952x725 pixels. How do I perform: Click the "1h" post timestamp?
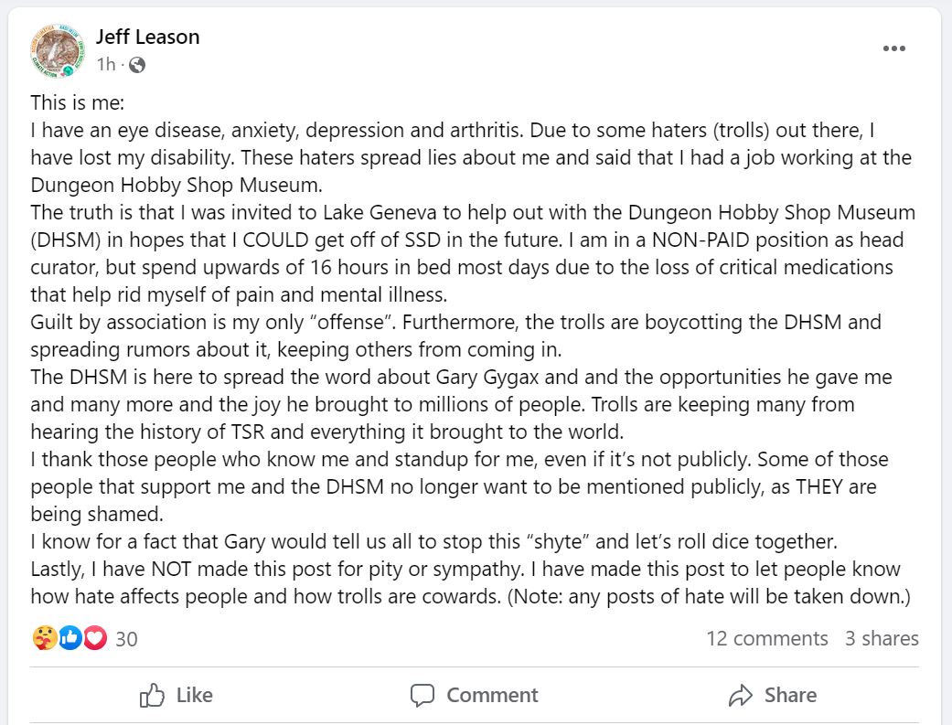[x=106, y=65]
